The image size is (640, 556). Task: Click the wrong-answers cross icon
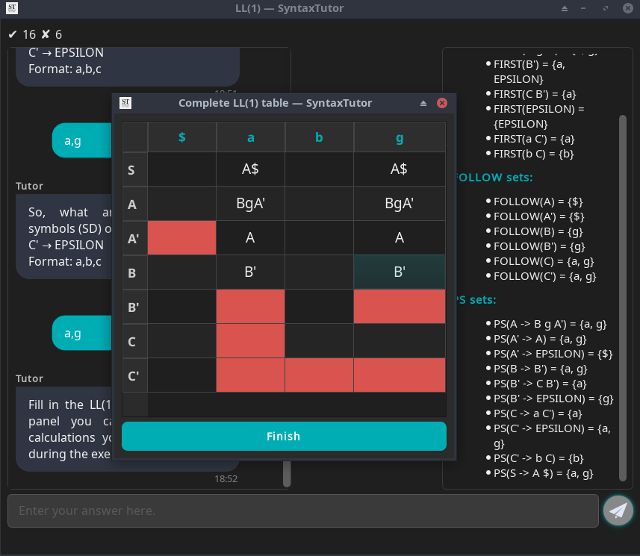coord(46,34)
